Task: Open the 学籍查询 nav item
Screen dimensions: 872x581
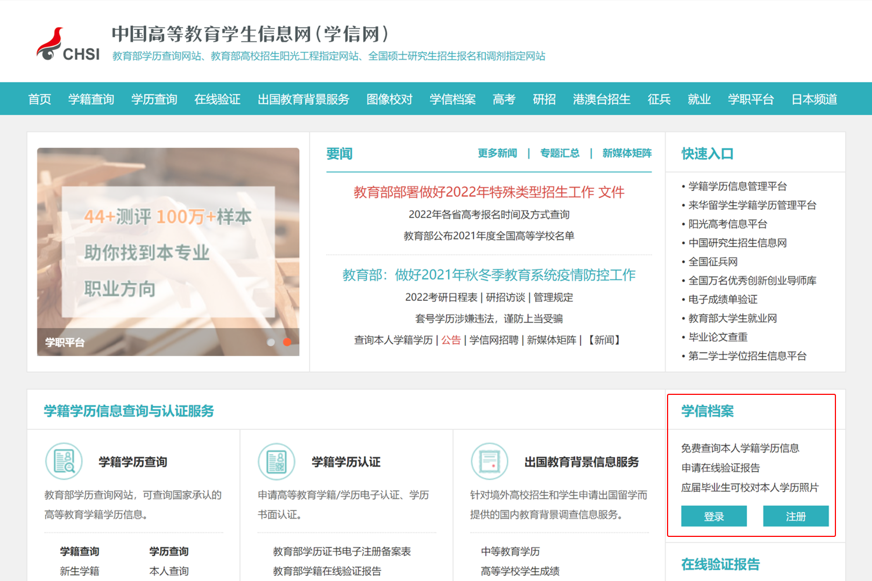Action: tap(91, 99)
